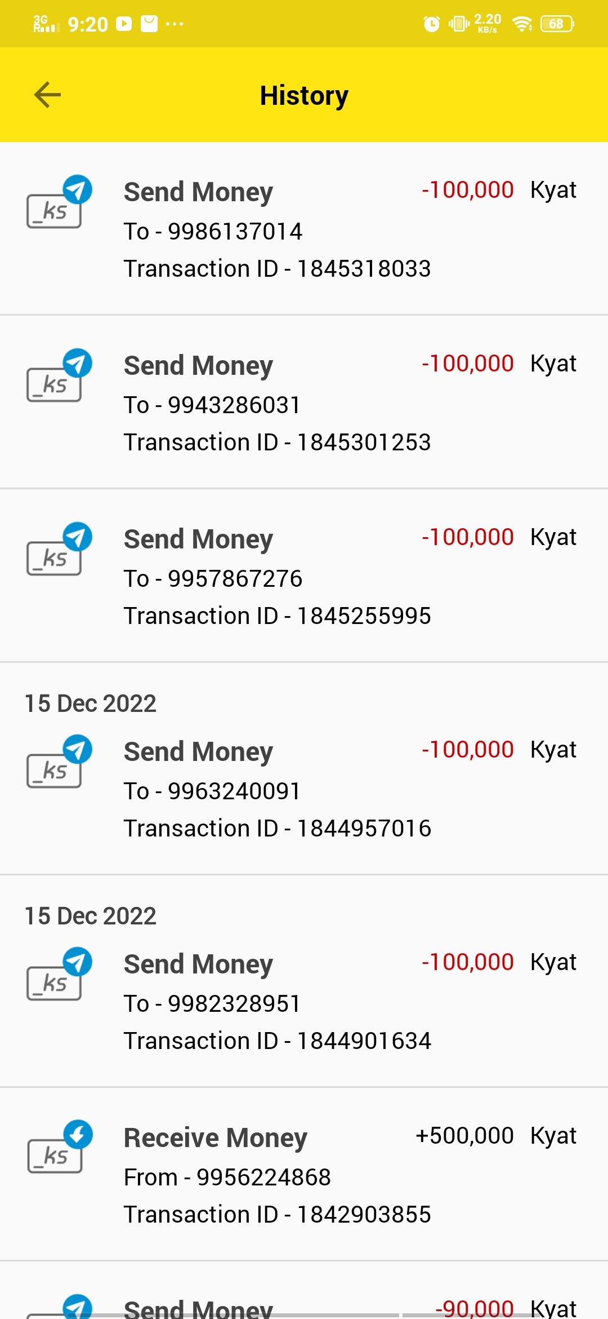Tap the History page title
This screenshot has width=608, height=1319.
(304, 96)
